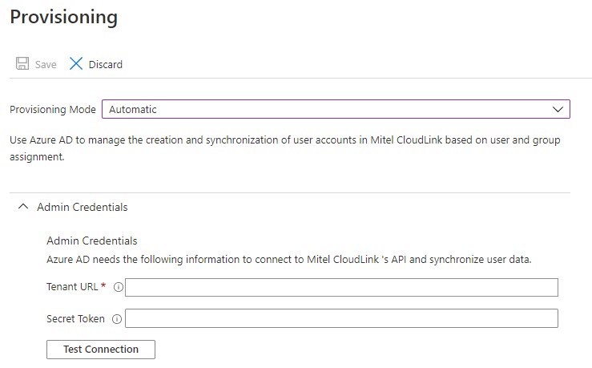Click the Provisioning Mode label
Viewport: 592px width, 368px height.
pos(53,110)
